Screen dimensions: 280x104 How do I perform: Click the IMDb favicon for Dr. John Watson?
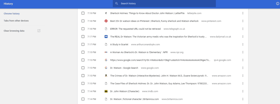(106, 91)
